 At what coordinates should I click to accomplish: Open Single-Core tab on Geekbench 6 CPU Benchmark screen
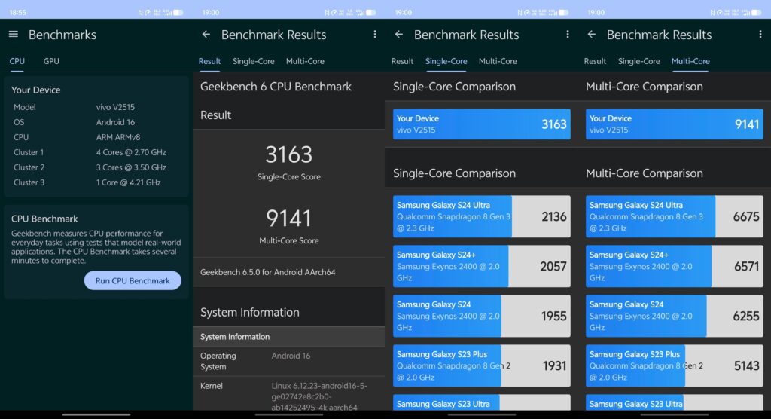click(254, 61)
